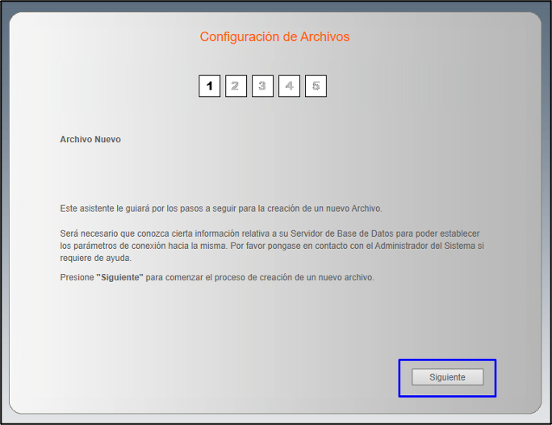
Task: Jump to step 3 indicator
Action: tap(262, 86)
